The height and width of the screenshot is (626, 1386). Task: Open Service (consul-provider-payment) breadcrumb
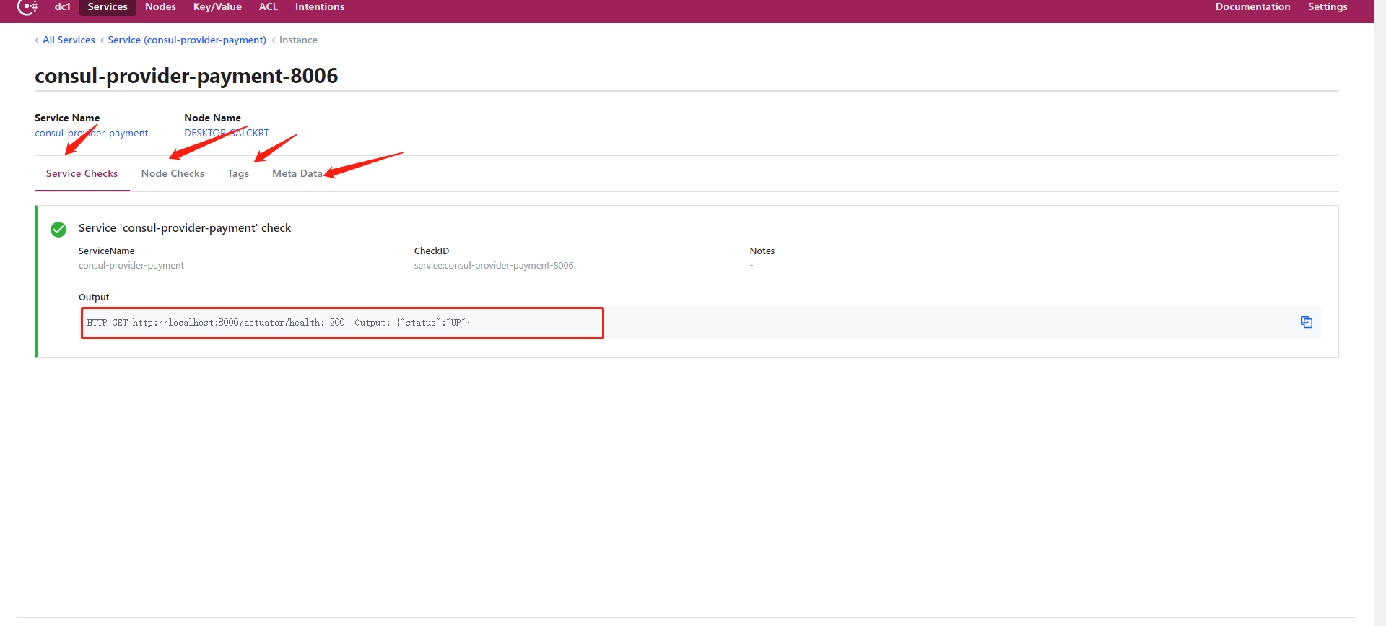tap(187, 40)
